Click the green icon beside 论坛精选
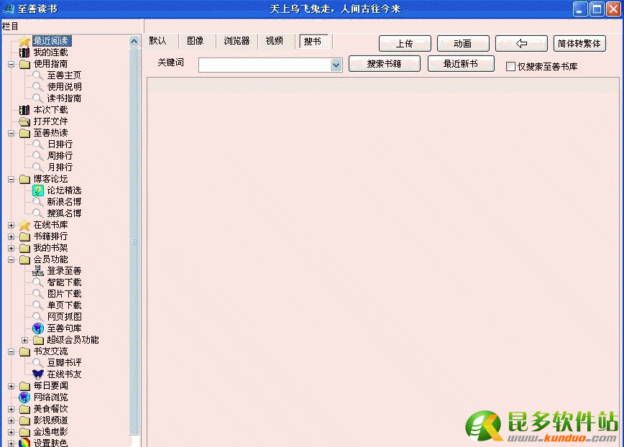 (x=38, y=190)
